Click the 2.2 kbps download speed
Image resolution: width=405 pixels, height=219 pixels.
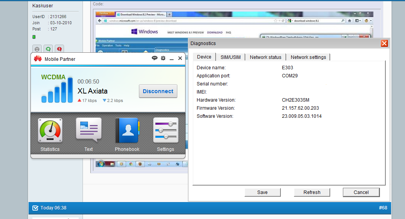(113, 100)
